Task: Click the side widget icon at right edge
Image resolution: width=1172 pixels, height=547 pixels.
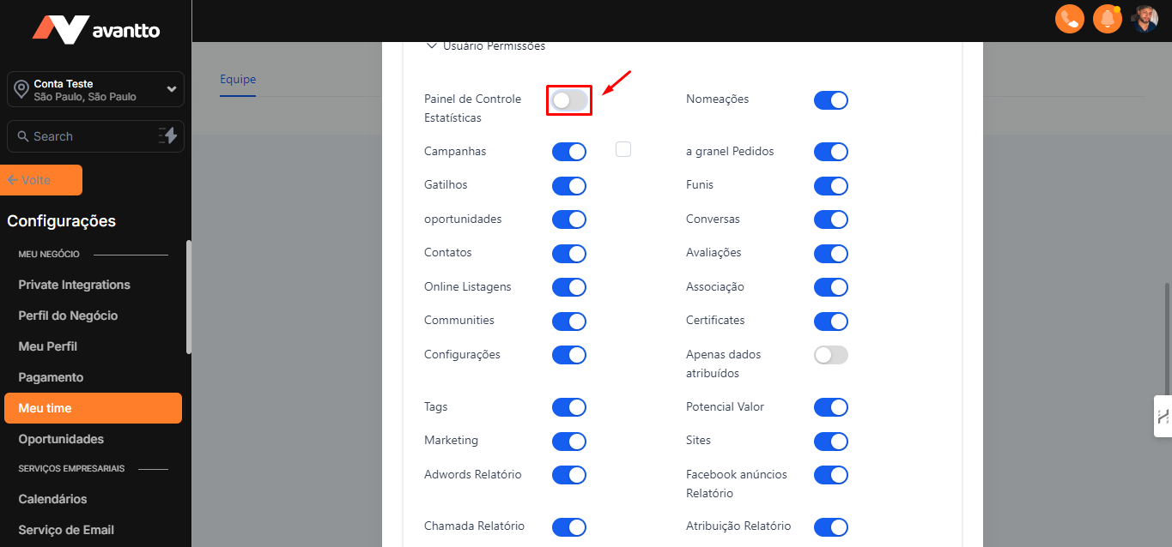Action: (1163, 417)
